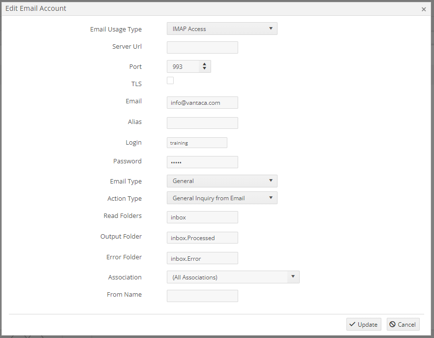Focus the Server Url field
Screen dimensions: 434x338
[x=202, y=47]
